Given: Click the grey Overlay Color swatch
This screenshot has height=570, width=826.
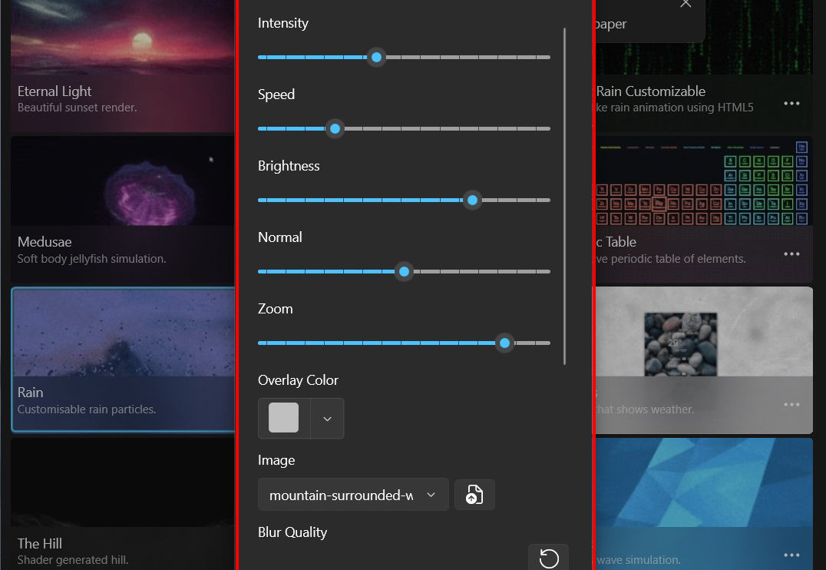Looking at the screenshot, I should point(284,419).
